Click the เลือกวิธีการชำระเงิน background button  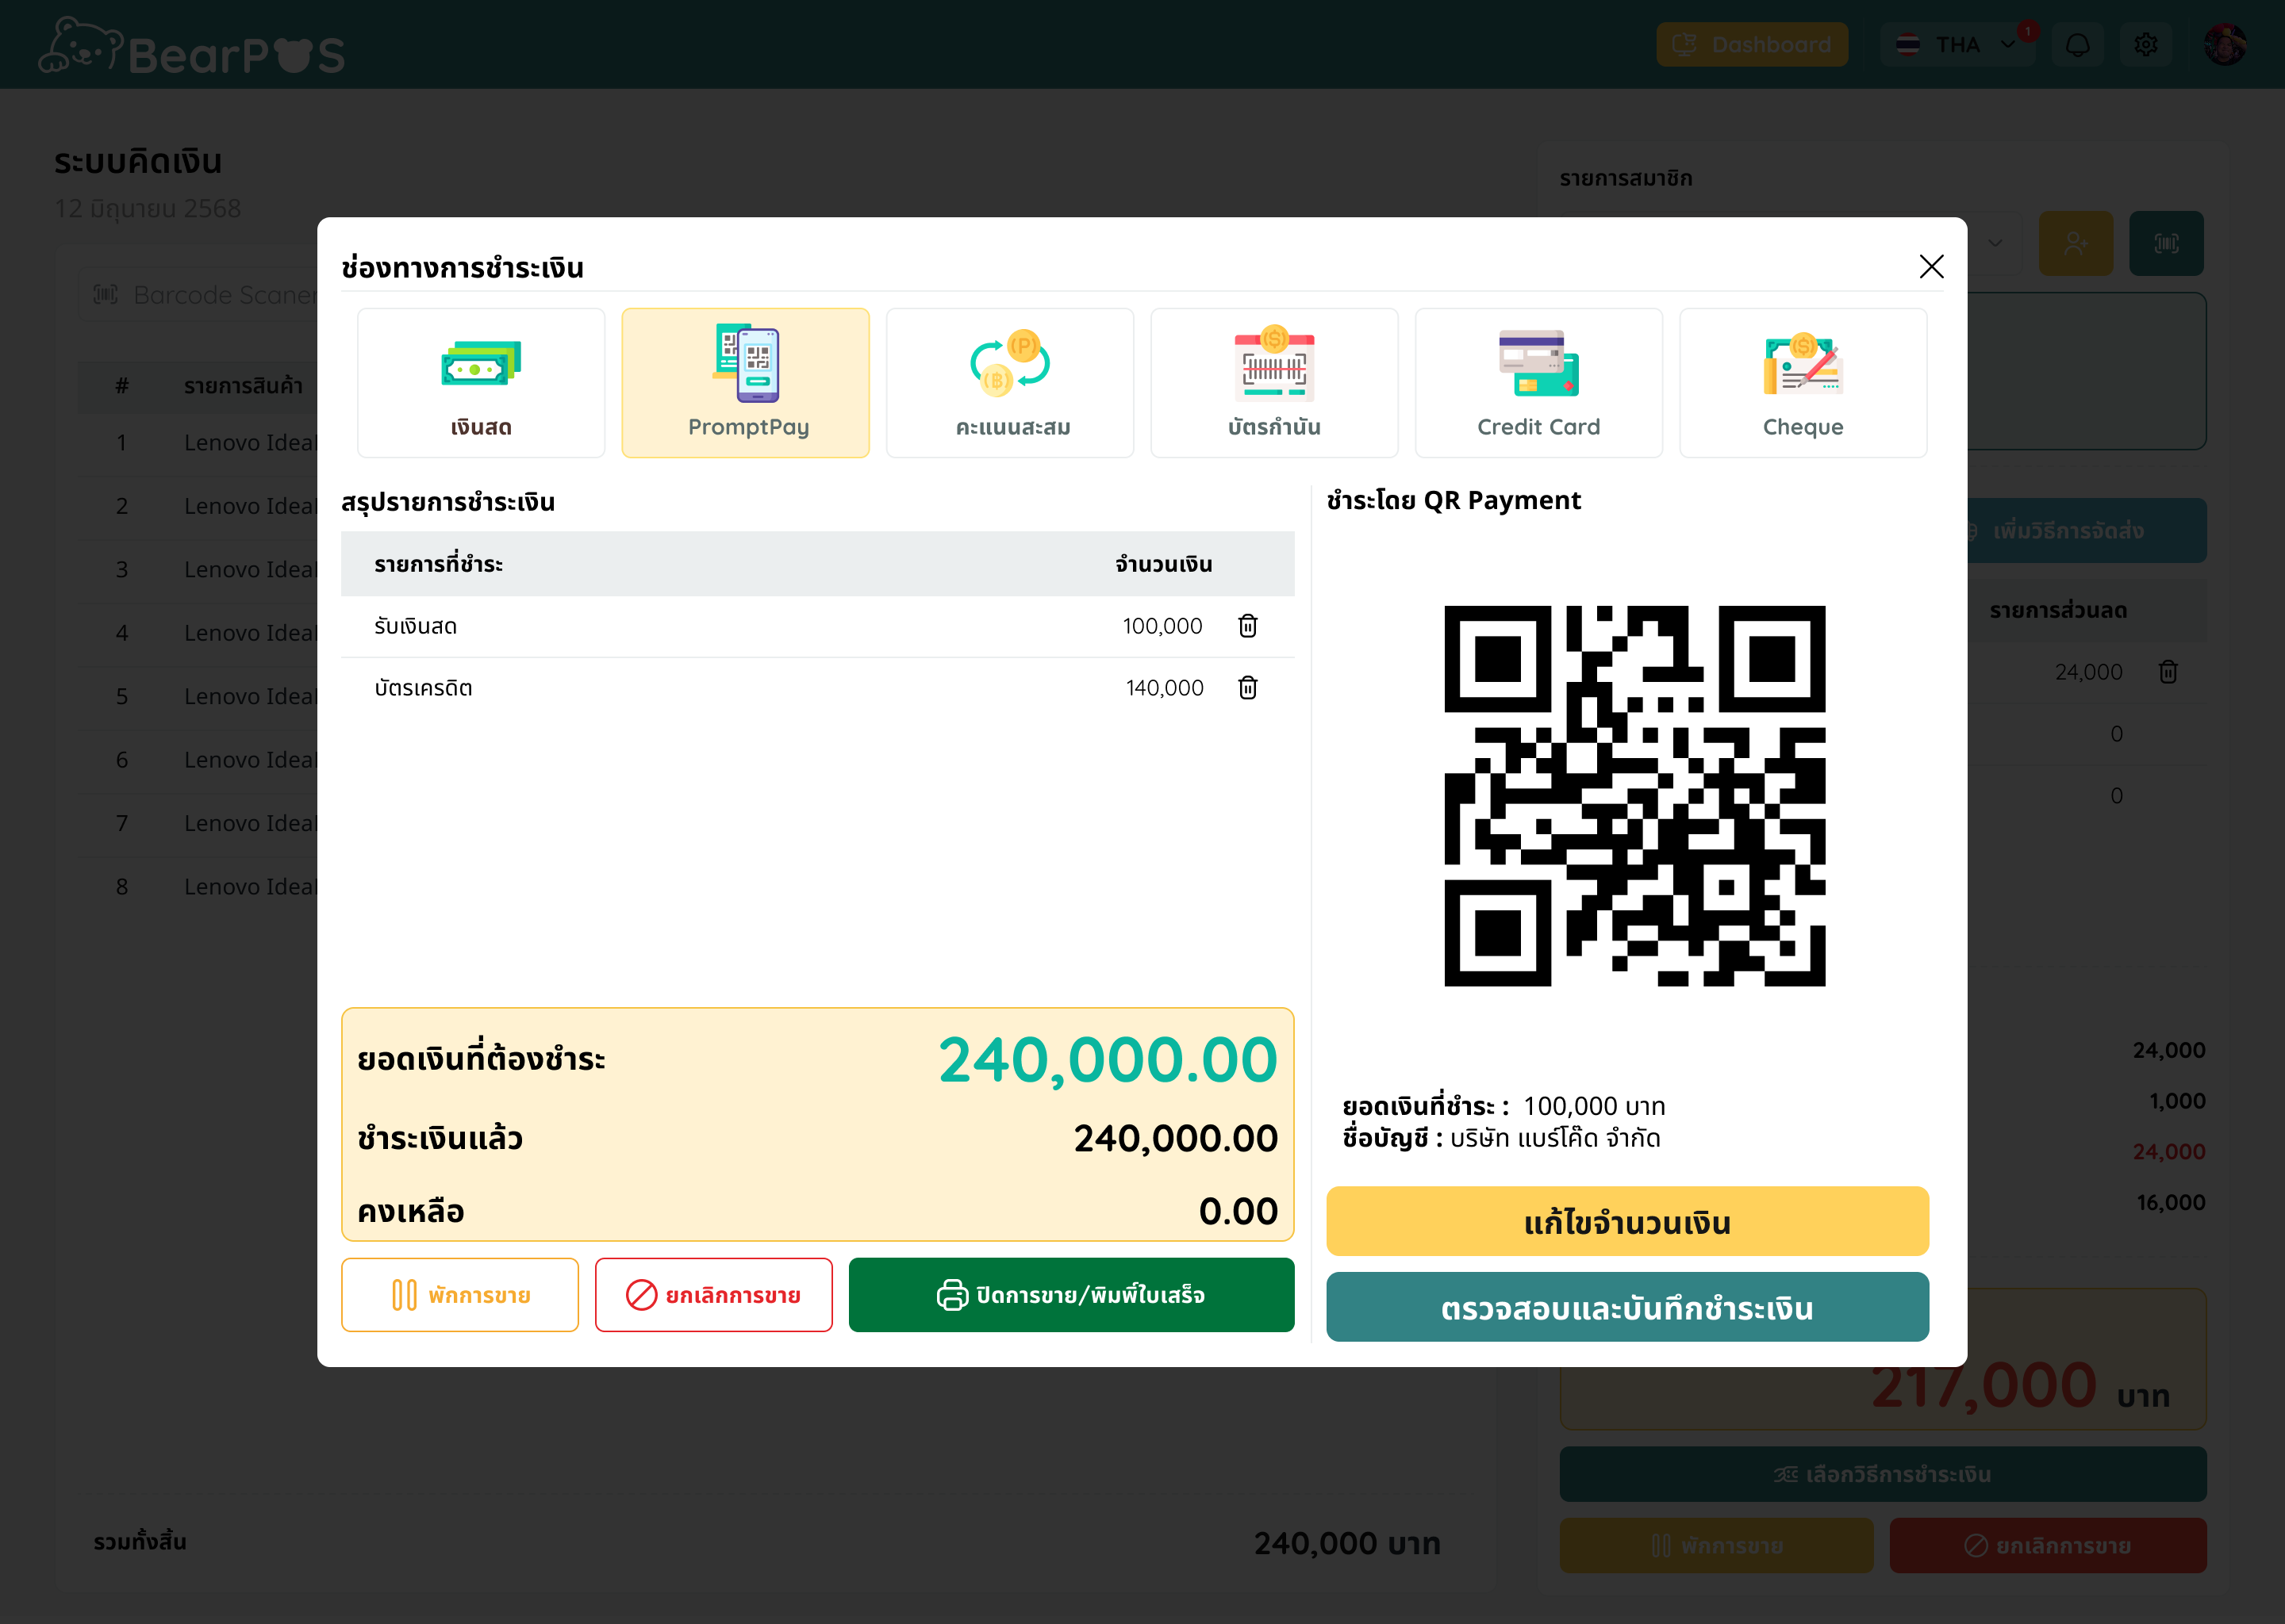pyautogui.click(x=1883, y=1474)
